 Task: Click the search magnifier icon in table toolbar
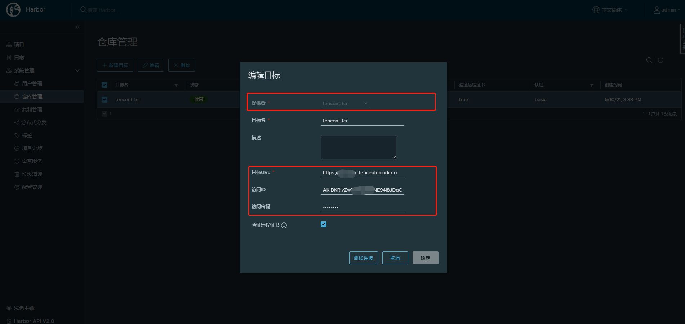[649, 60]
